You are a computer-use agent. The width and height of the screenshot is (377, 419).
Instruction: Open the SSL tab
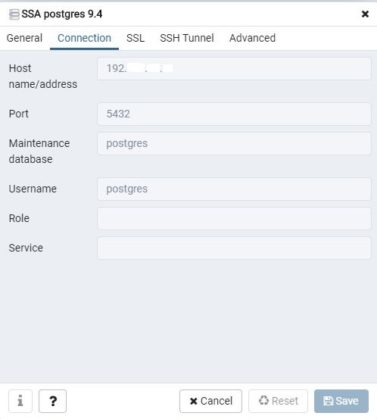pos(136,38)
